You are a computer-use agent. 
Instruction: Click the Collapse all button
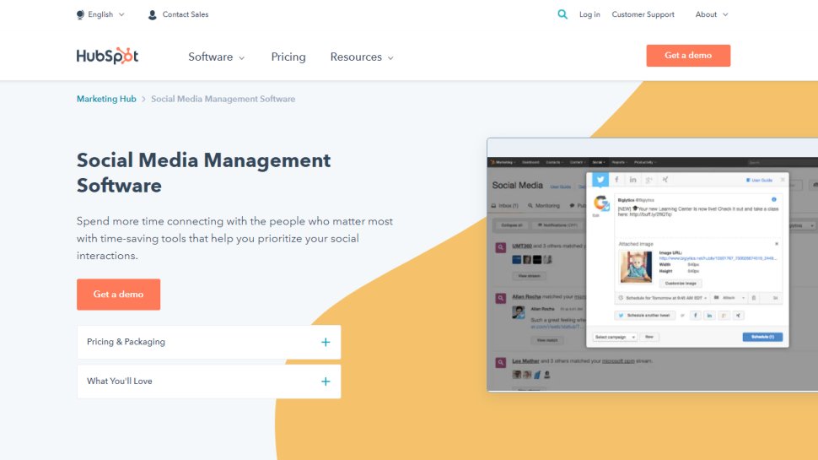click(x=511, y=225)
